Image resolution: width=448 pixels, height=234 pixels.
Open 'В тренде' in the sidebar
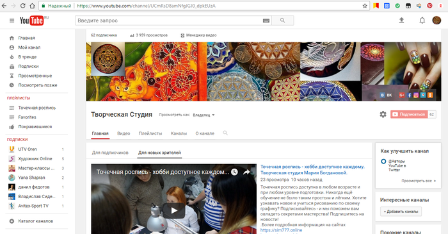27,57
